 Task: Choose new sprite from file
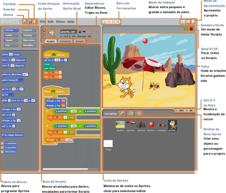131,114
